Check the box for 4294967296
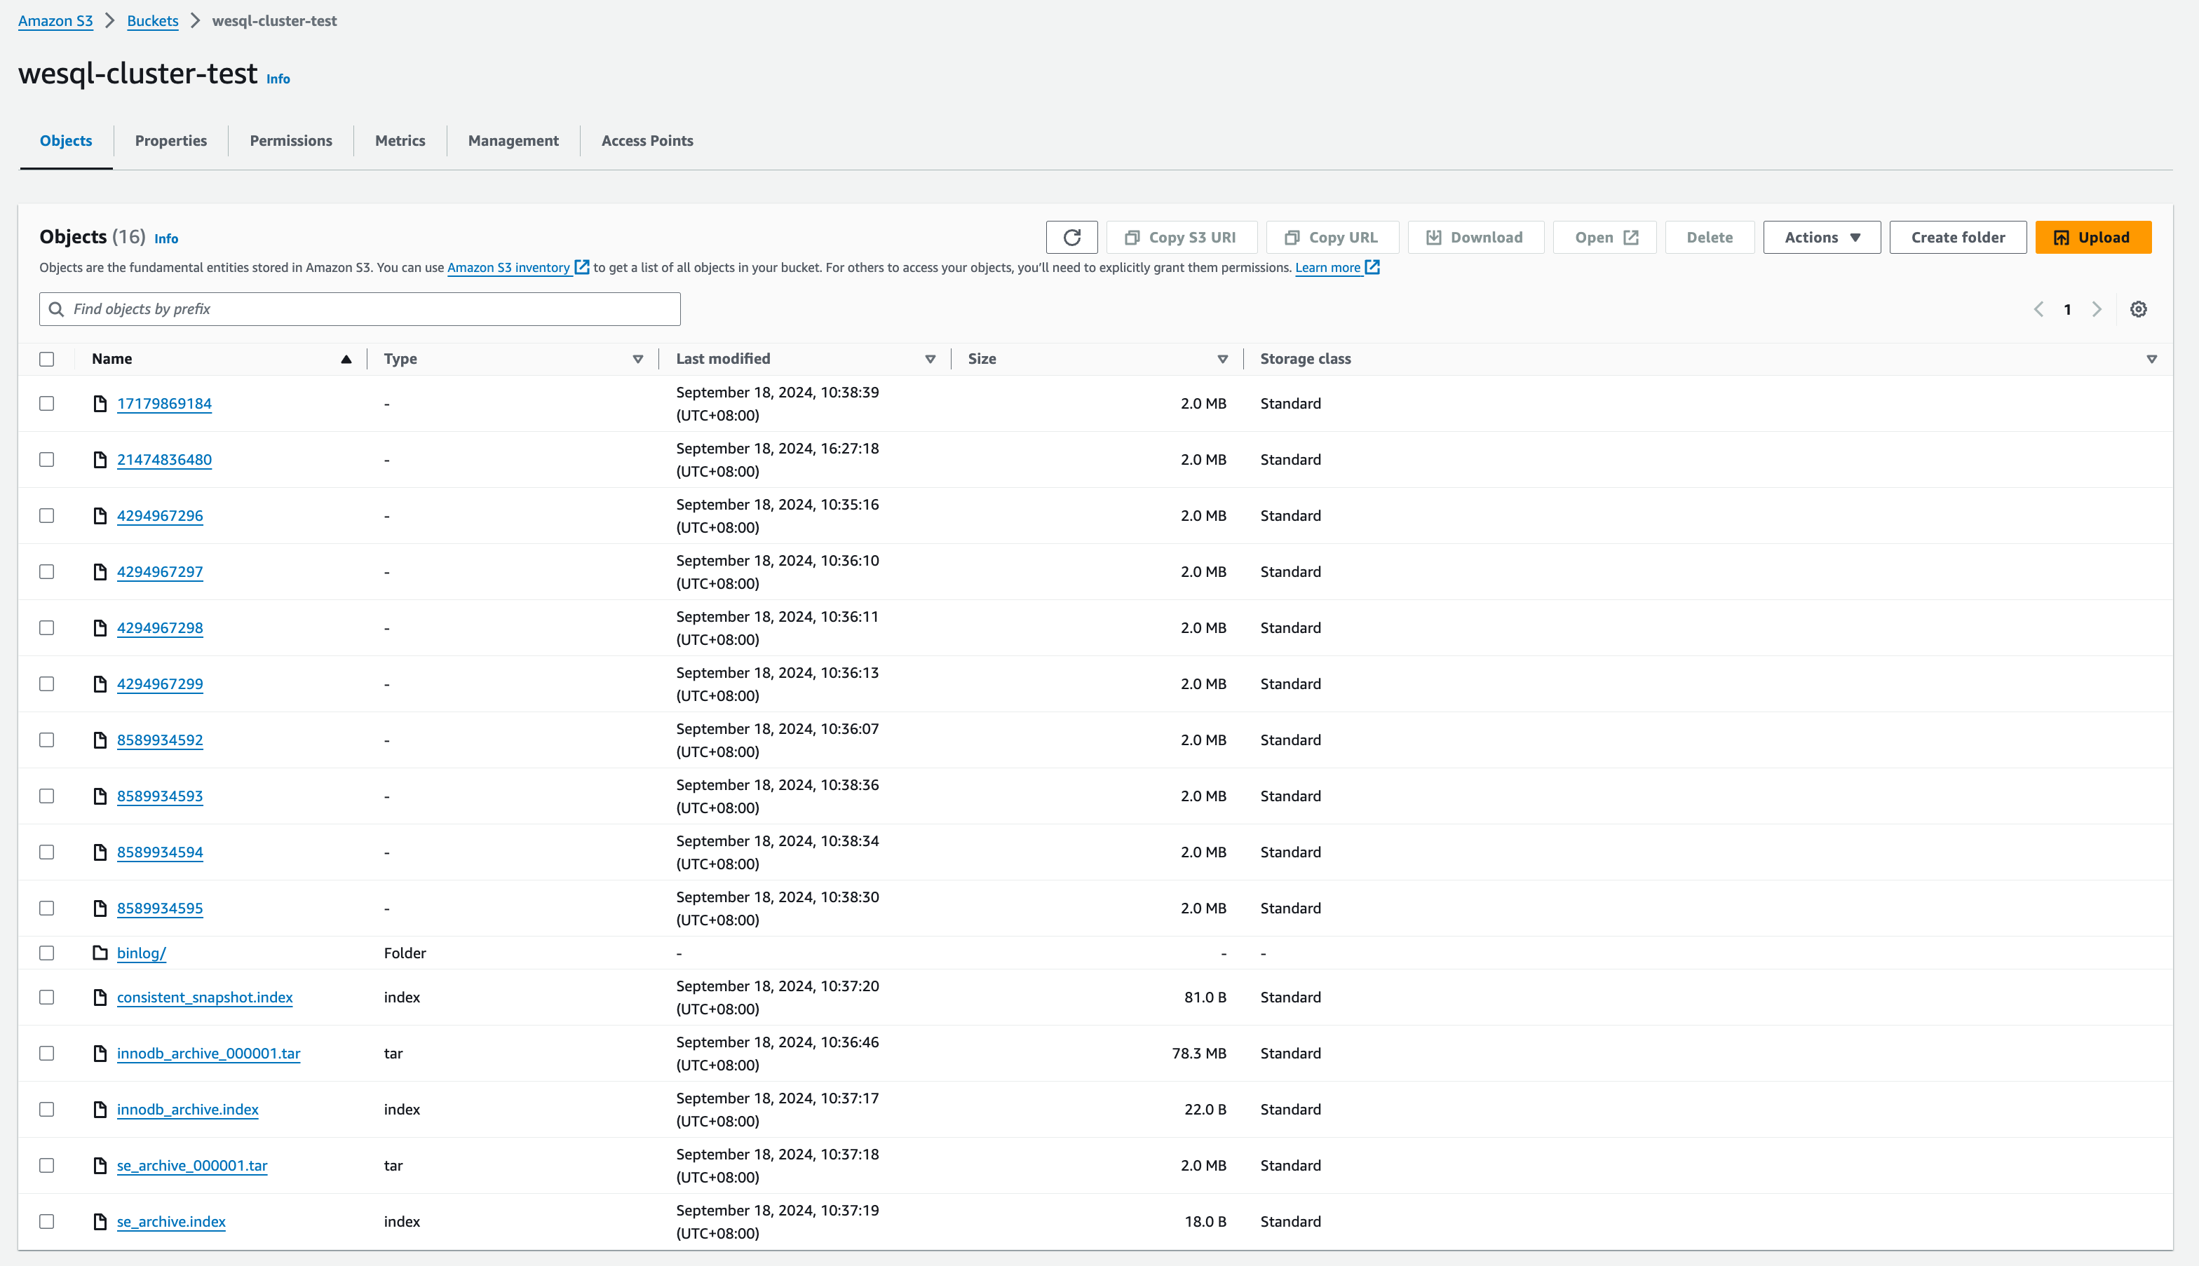This screenshot has height=1266, width=2199. pos(47,516)
